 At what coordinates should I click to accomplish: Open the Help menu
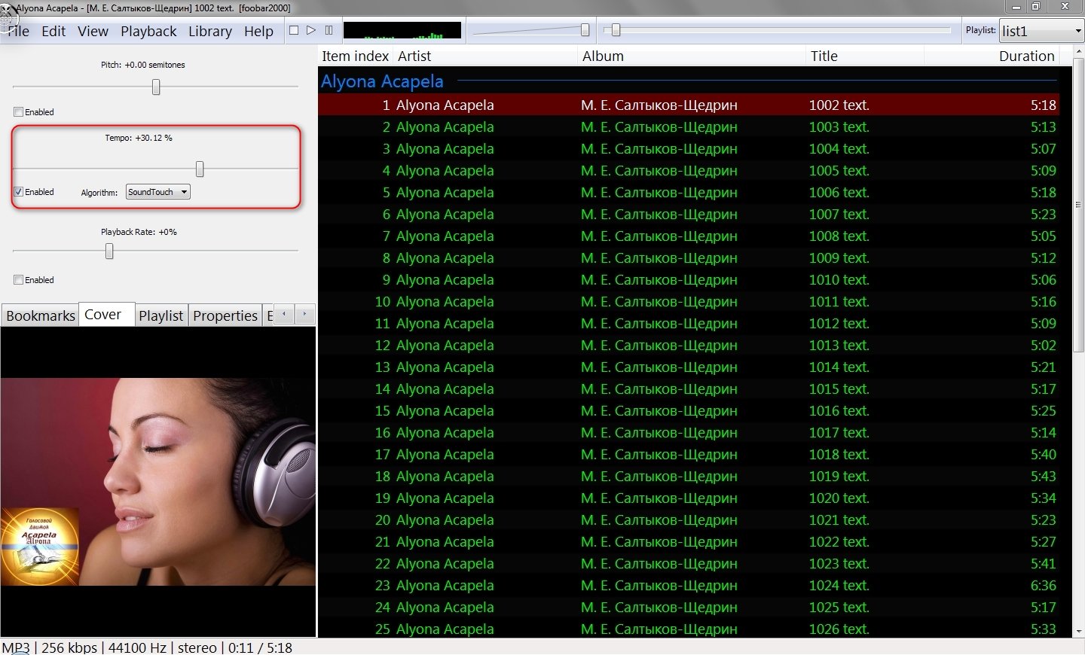[258, 31]
